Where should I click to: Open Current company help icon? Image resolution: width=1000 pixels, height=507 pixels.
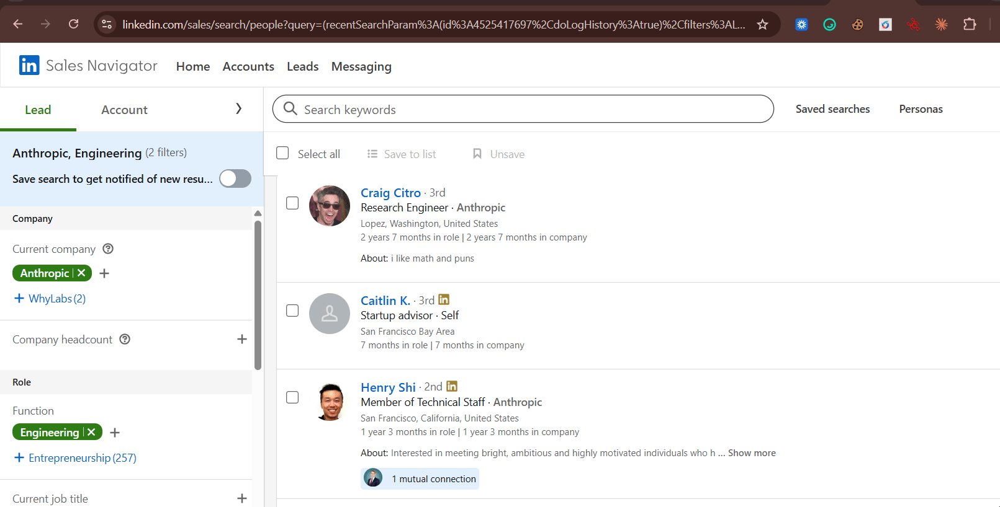[108, 249]
